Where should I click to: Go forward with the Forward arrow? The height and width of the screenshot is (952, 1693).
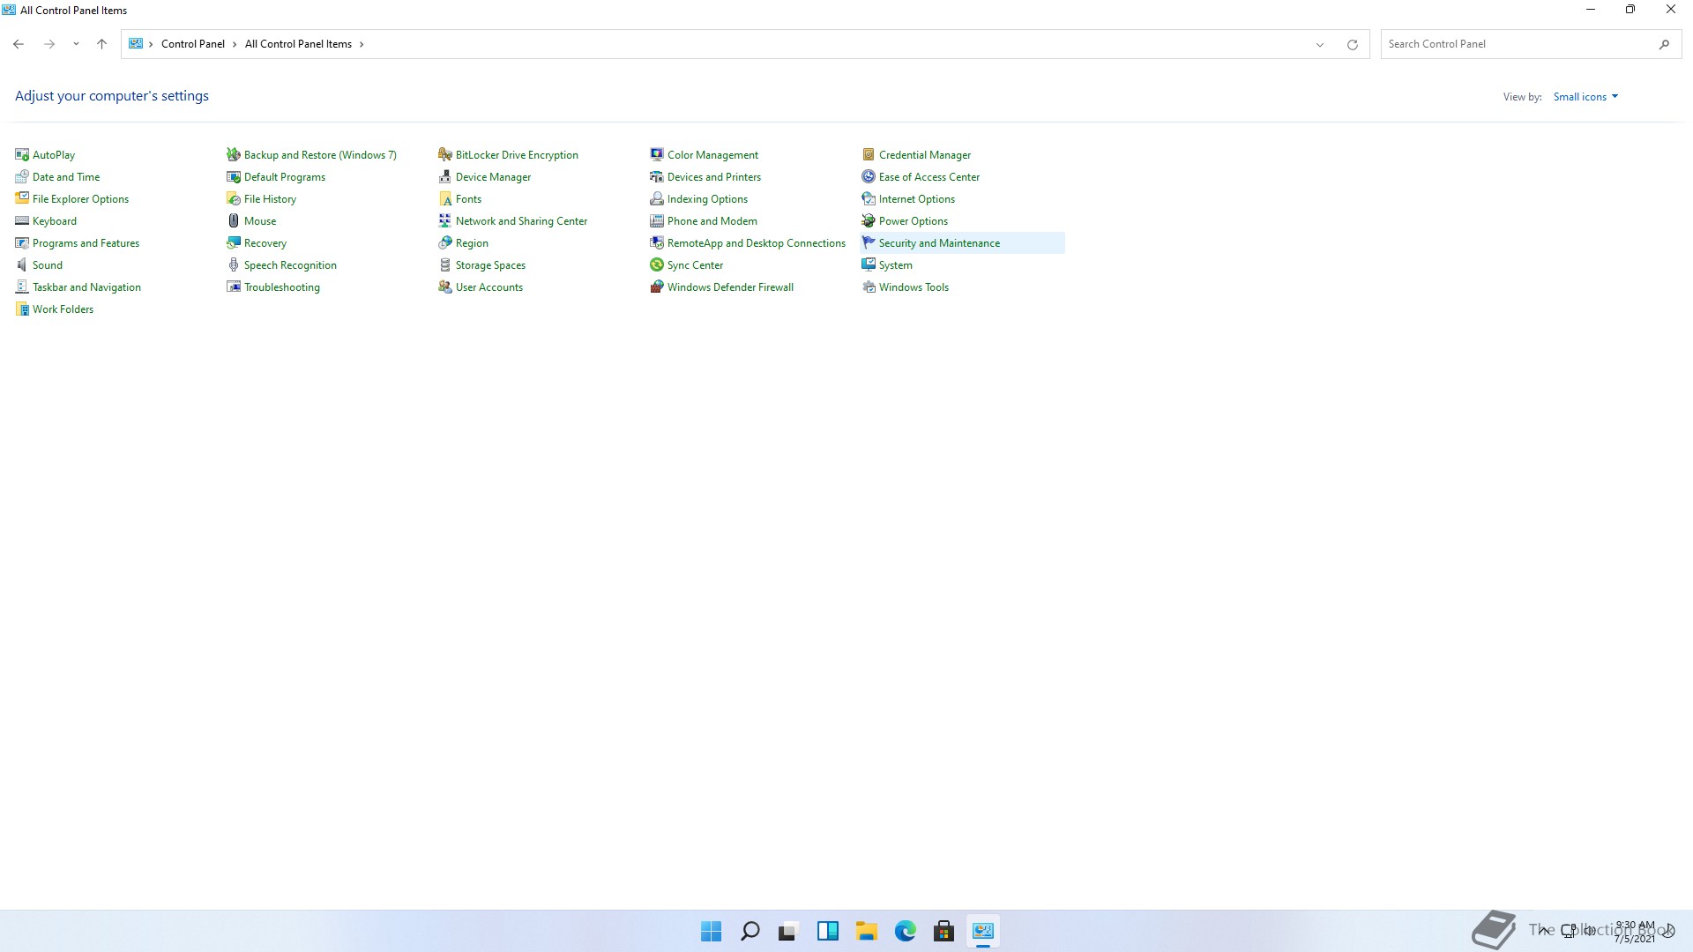point(49,44)
